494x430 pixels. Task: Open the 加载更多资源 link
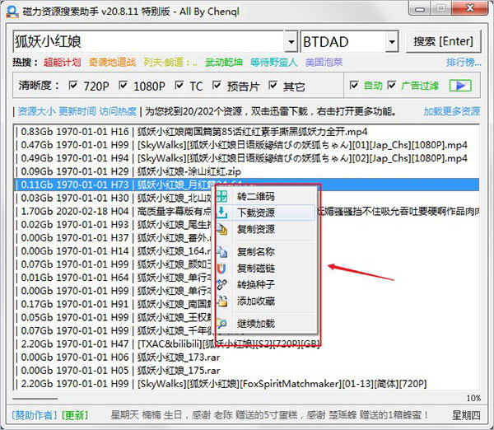[452, 111]
